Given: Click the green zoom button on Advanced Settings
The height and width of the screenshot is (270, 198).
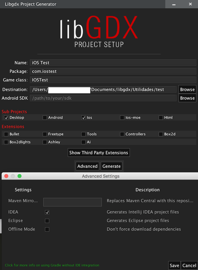Looking at the screenshot, I should pos(20,176).
